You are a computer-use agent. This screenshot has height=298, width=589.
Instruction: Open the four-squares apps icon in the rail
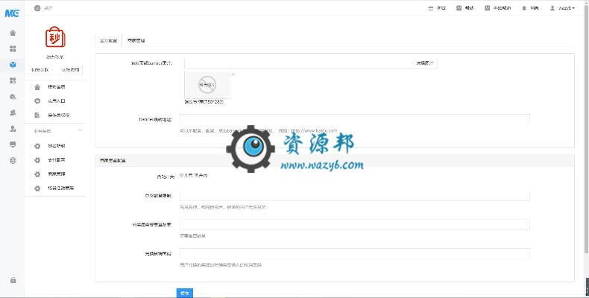(13, 48)
